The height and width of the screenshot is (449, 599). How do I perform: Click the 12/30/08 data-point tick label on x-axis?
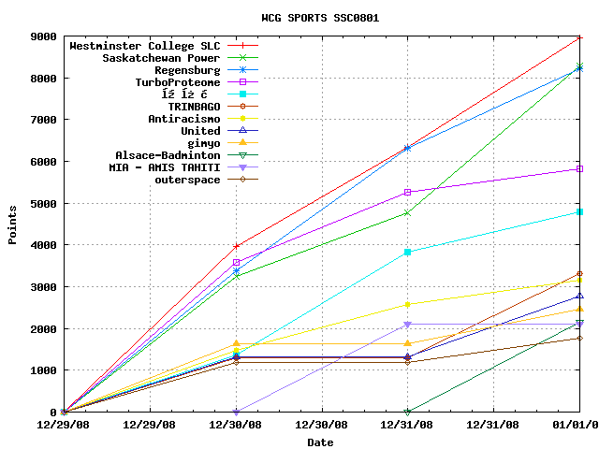(236, 426)
